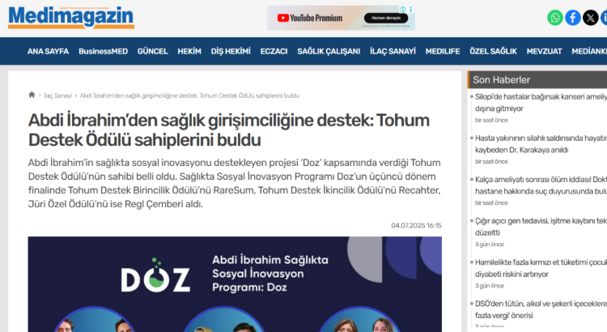Open Dr. Karakaya anıldı news link
The width and height of the screenshot is (607, 332).
pos(541,143)
